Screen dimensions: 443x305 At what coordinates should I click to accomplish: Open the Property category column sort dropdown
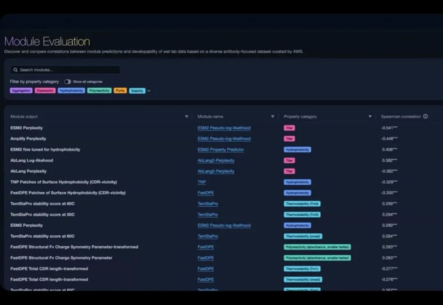[x=370, y=116]
